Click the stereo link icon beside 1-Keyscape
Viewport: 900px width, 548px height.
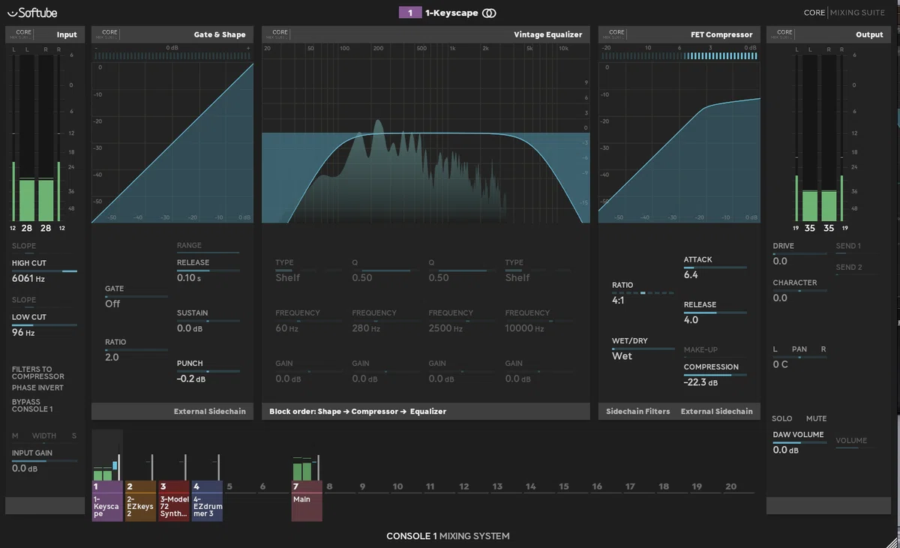[x=489, y=13]
